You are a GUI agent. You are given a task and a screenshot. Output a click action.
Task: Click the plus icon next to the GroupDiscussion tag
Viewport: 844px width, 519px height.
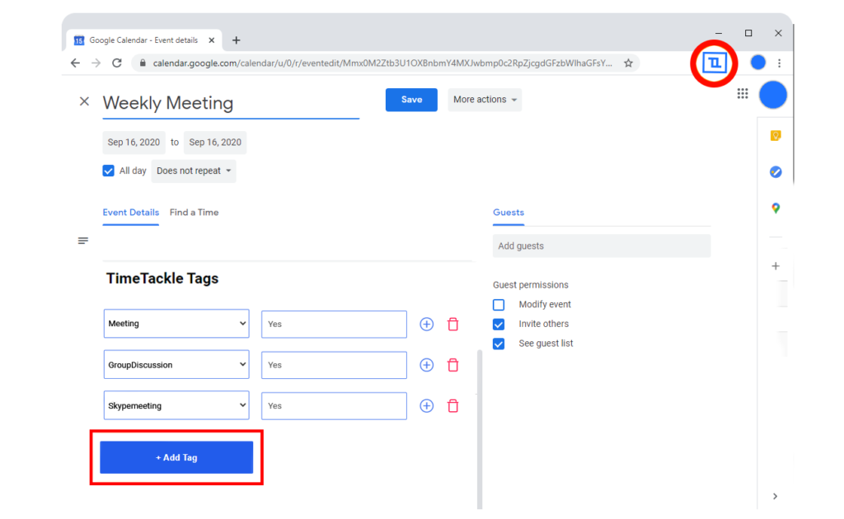pos(426,365)
